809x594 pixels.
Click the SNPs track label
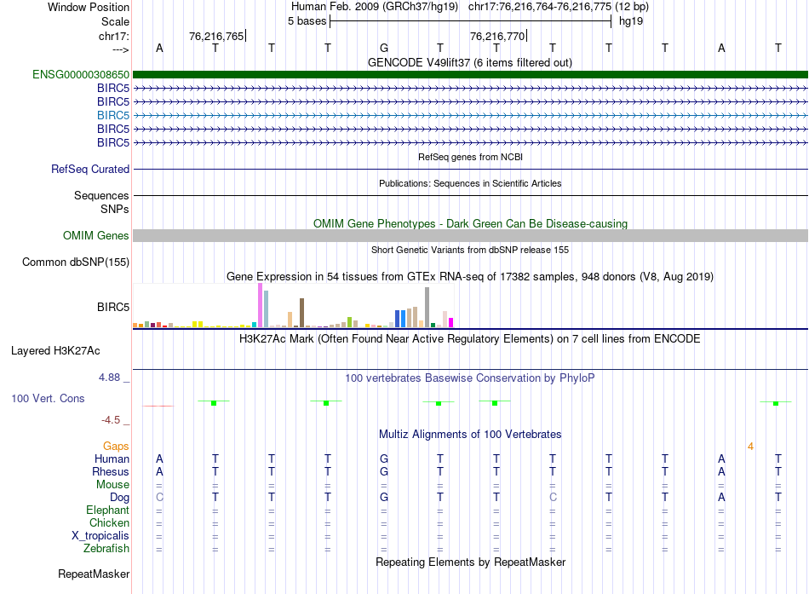click(x=115, y=209)
